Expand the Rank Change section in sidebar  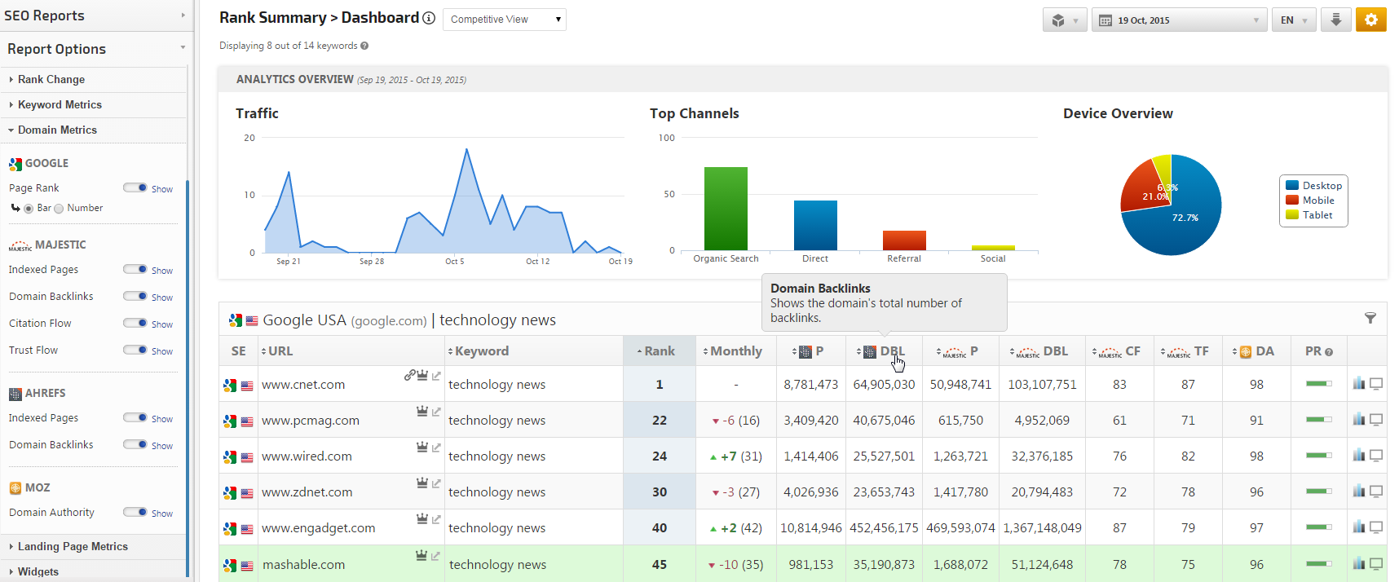[51, 79]
